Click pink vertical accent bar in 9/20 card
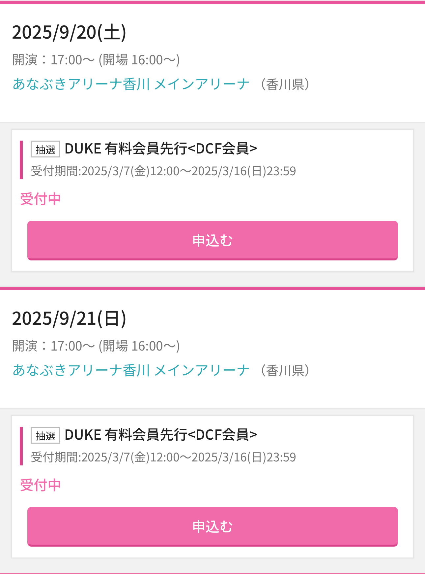The height and width of the screenshot is (574, 425). click(x=21, y=160)
